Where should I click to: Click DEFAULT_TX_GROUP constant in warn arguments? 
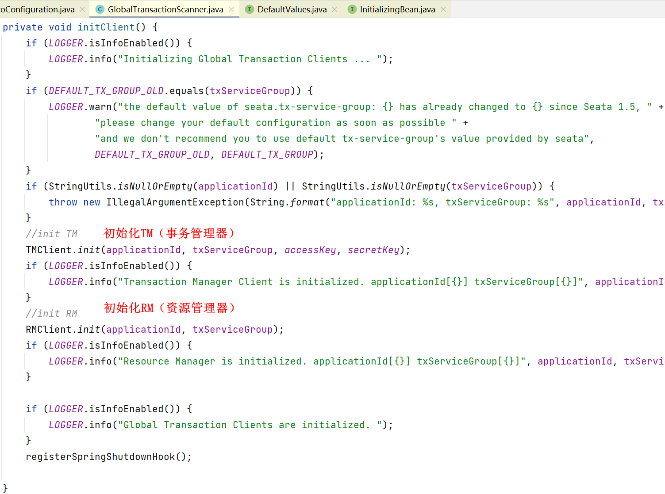click(x=267, y=155)
